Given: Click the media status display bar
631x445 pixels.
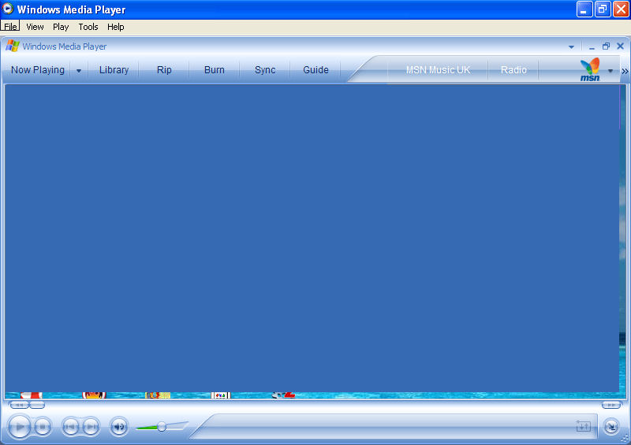Looking at the screenshot, I should (394, 426).
